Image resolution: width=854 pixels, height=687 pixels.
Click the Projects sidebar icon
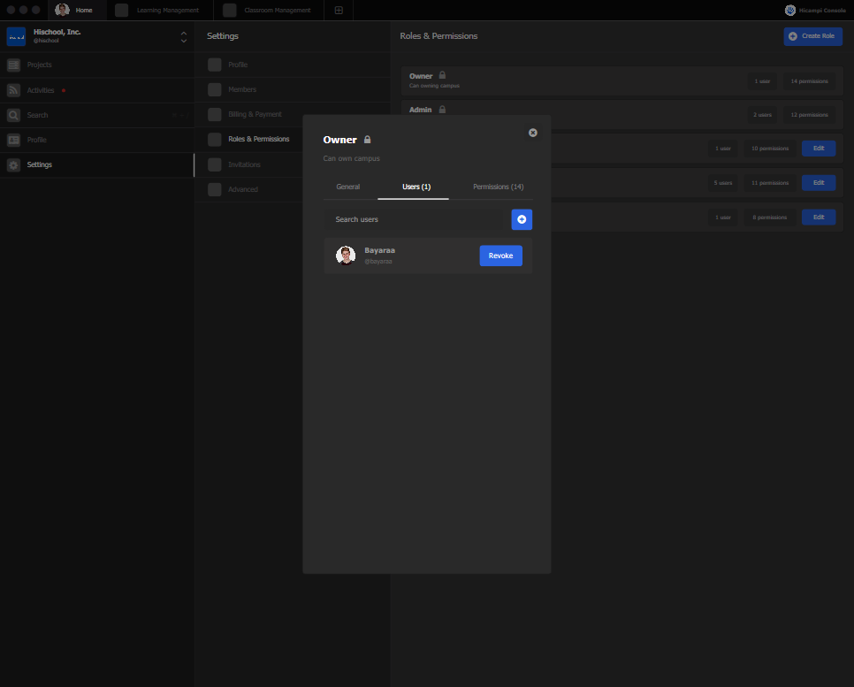13,65
